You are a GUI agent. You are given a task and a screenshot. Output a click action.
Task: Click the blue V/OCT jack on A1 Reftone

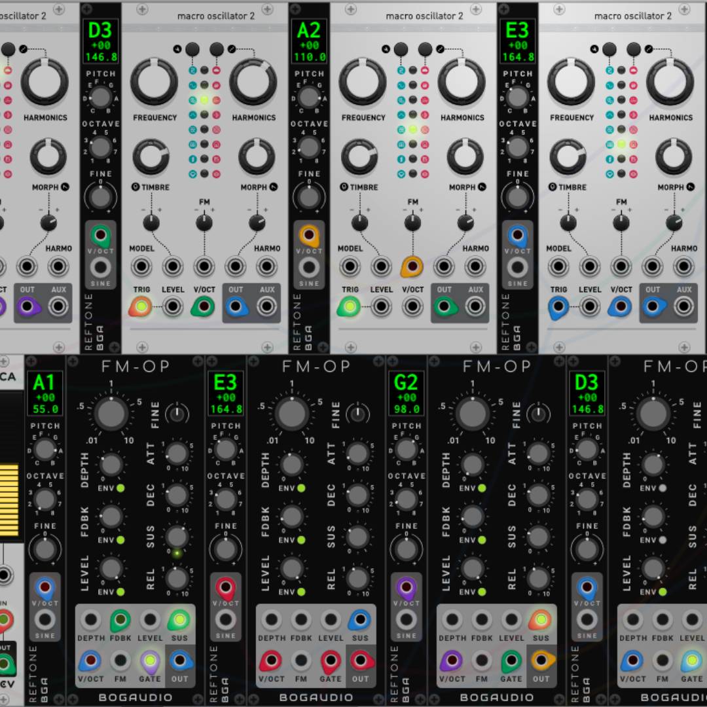tap(45, 587)
